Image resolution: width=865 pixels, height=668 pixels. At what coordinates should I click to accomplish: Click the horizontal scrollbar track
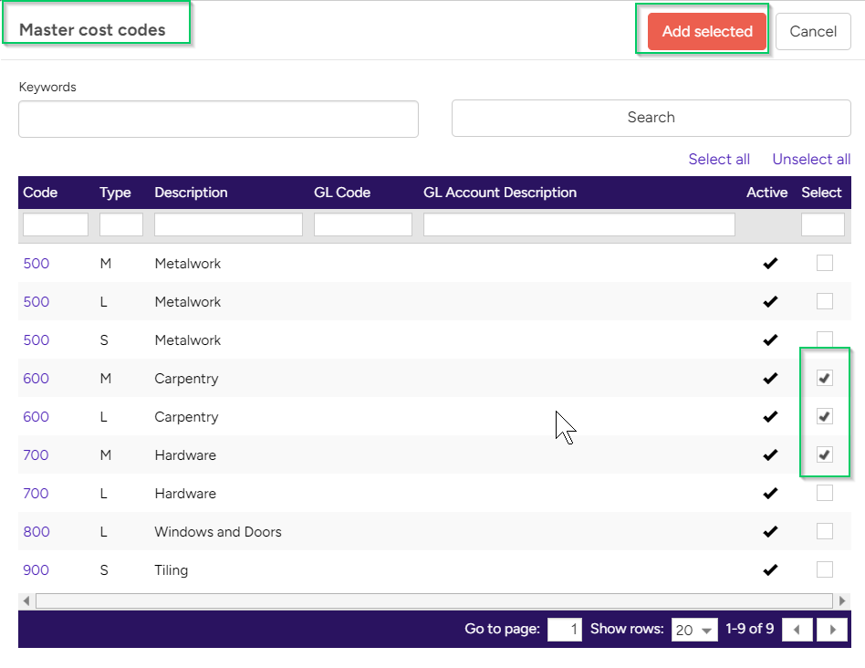(434, 600)
